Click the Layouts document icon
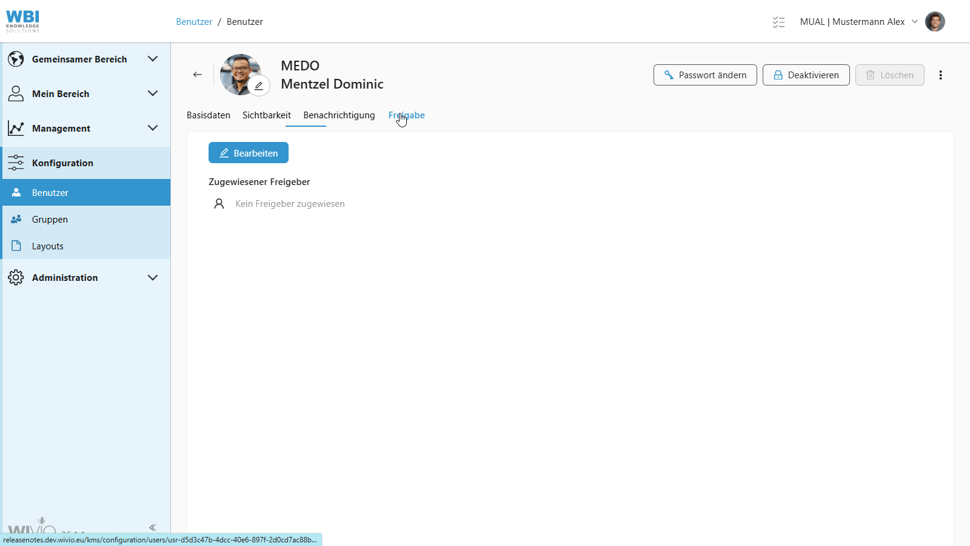The width and height of the screenshot is (970, 546). [x=16, y=246]
